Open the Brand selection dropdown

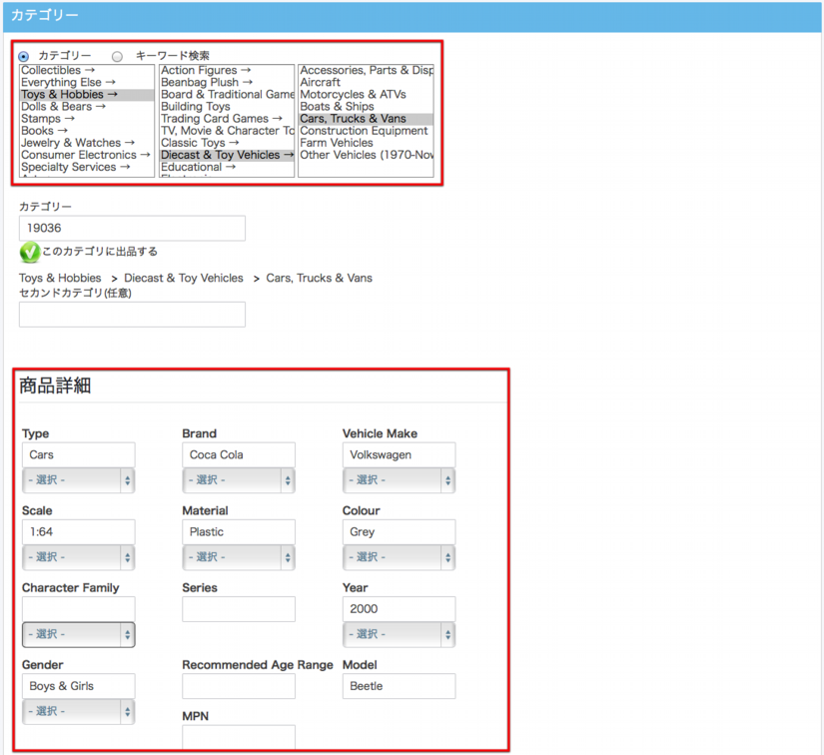click(239, 480)
